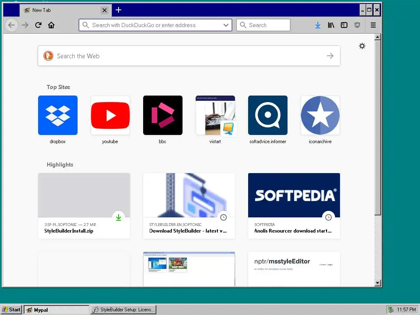Open the SOFTPEDIA highlight thumbnail
The width and height of the screenshot is (420, 315).
tap(294, 195)
